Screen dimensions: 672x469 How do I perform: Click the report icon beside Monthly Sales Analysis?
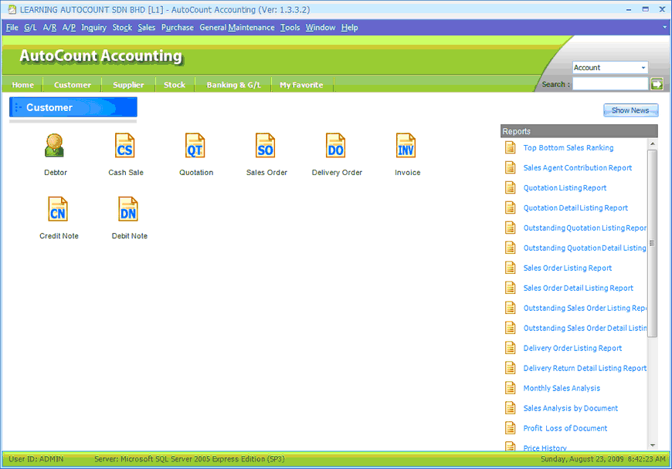click(510, 388)
